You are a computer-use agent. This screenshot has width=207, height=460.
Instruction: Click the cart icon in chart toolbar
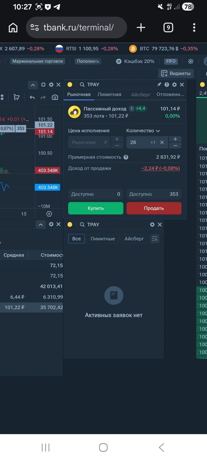[17, 97]
